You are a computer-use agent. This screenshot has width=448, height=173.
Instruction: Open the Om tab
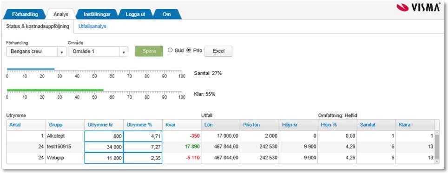point(166,14)
